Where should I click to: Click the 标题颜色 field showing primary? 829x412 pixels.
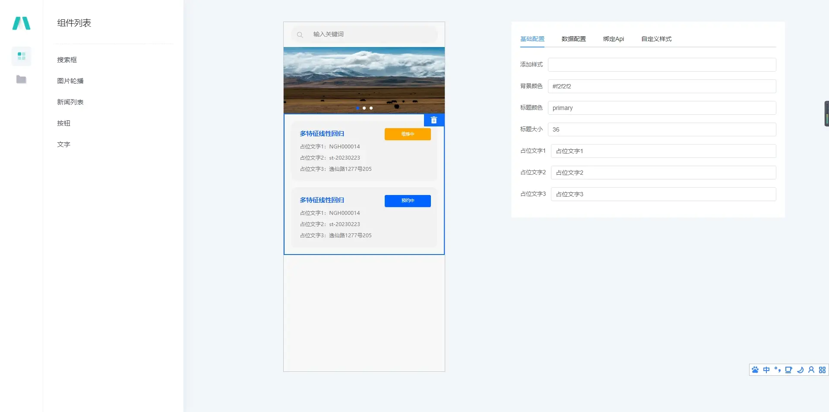click(x=662, y=108)
